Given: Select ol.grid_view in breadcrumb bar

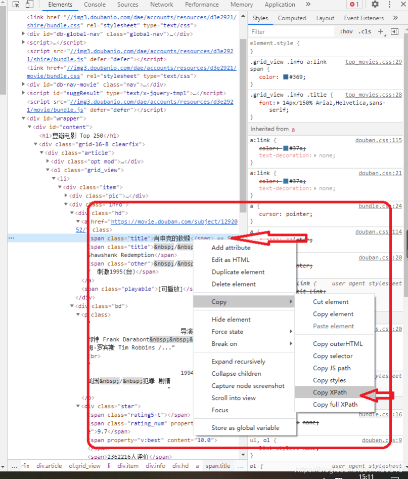Looking at the screenshot, I should point(84,466).
